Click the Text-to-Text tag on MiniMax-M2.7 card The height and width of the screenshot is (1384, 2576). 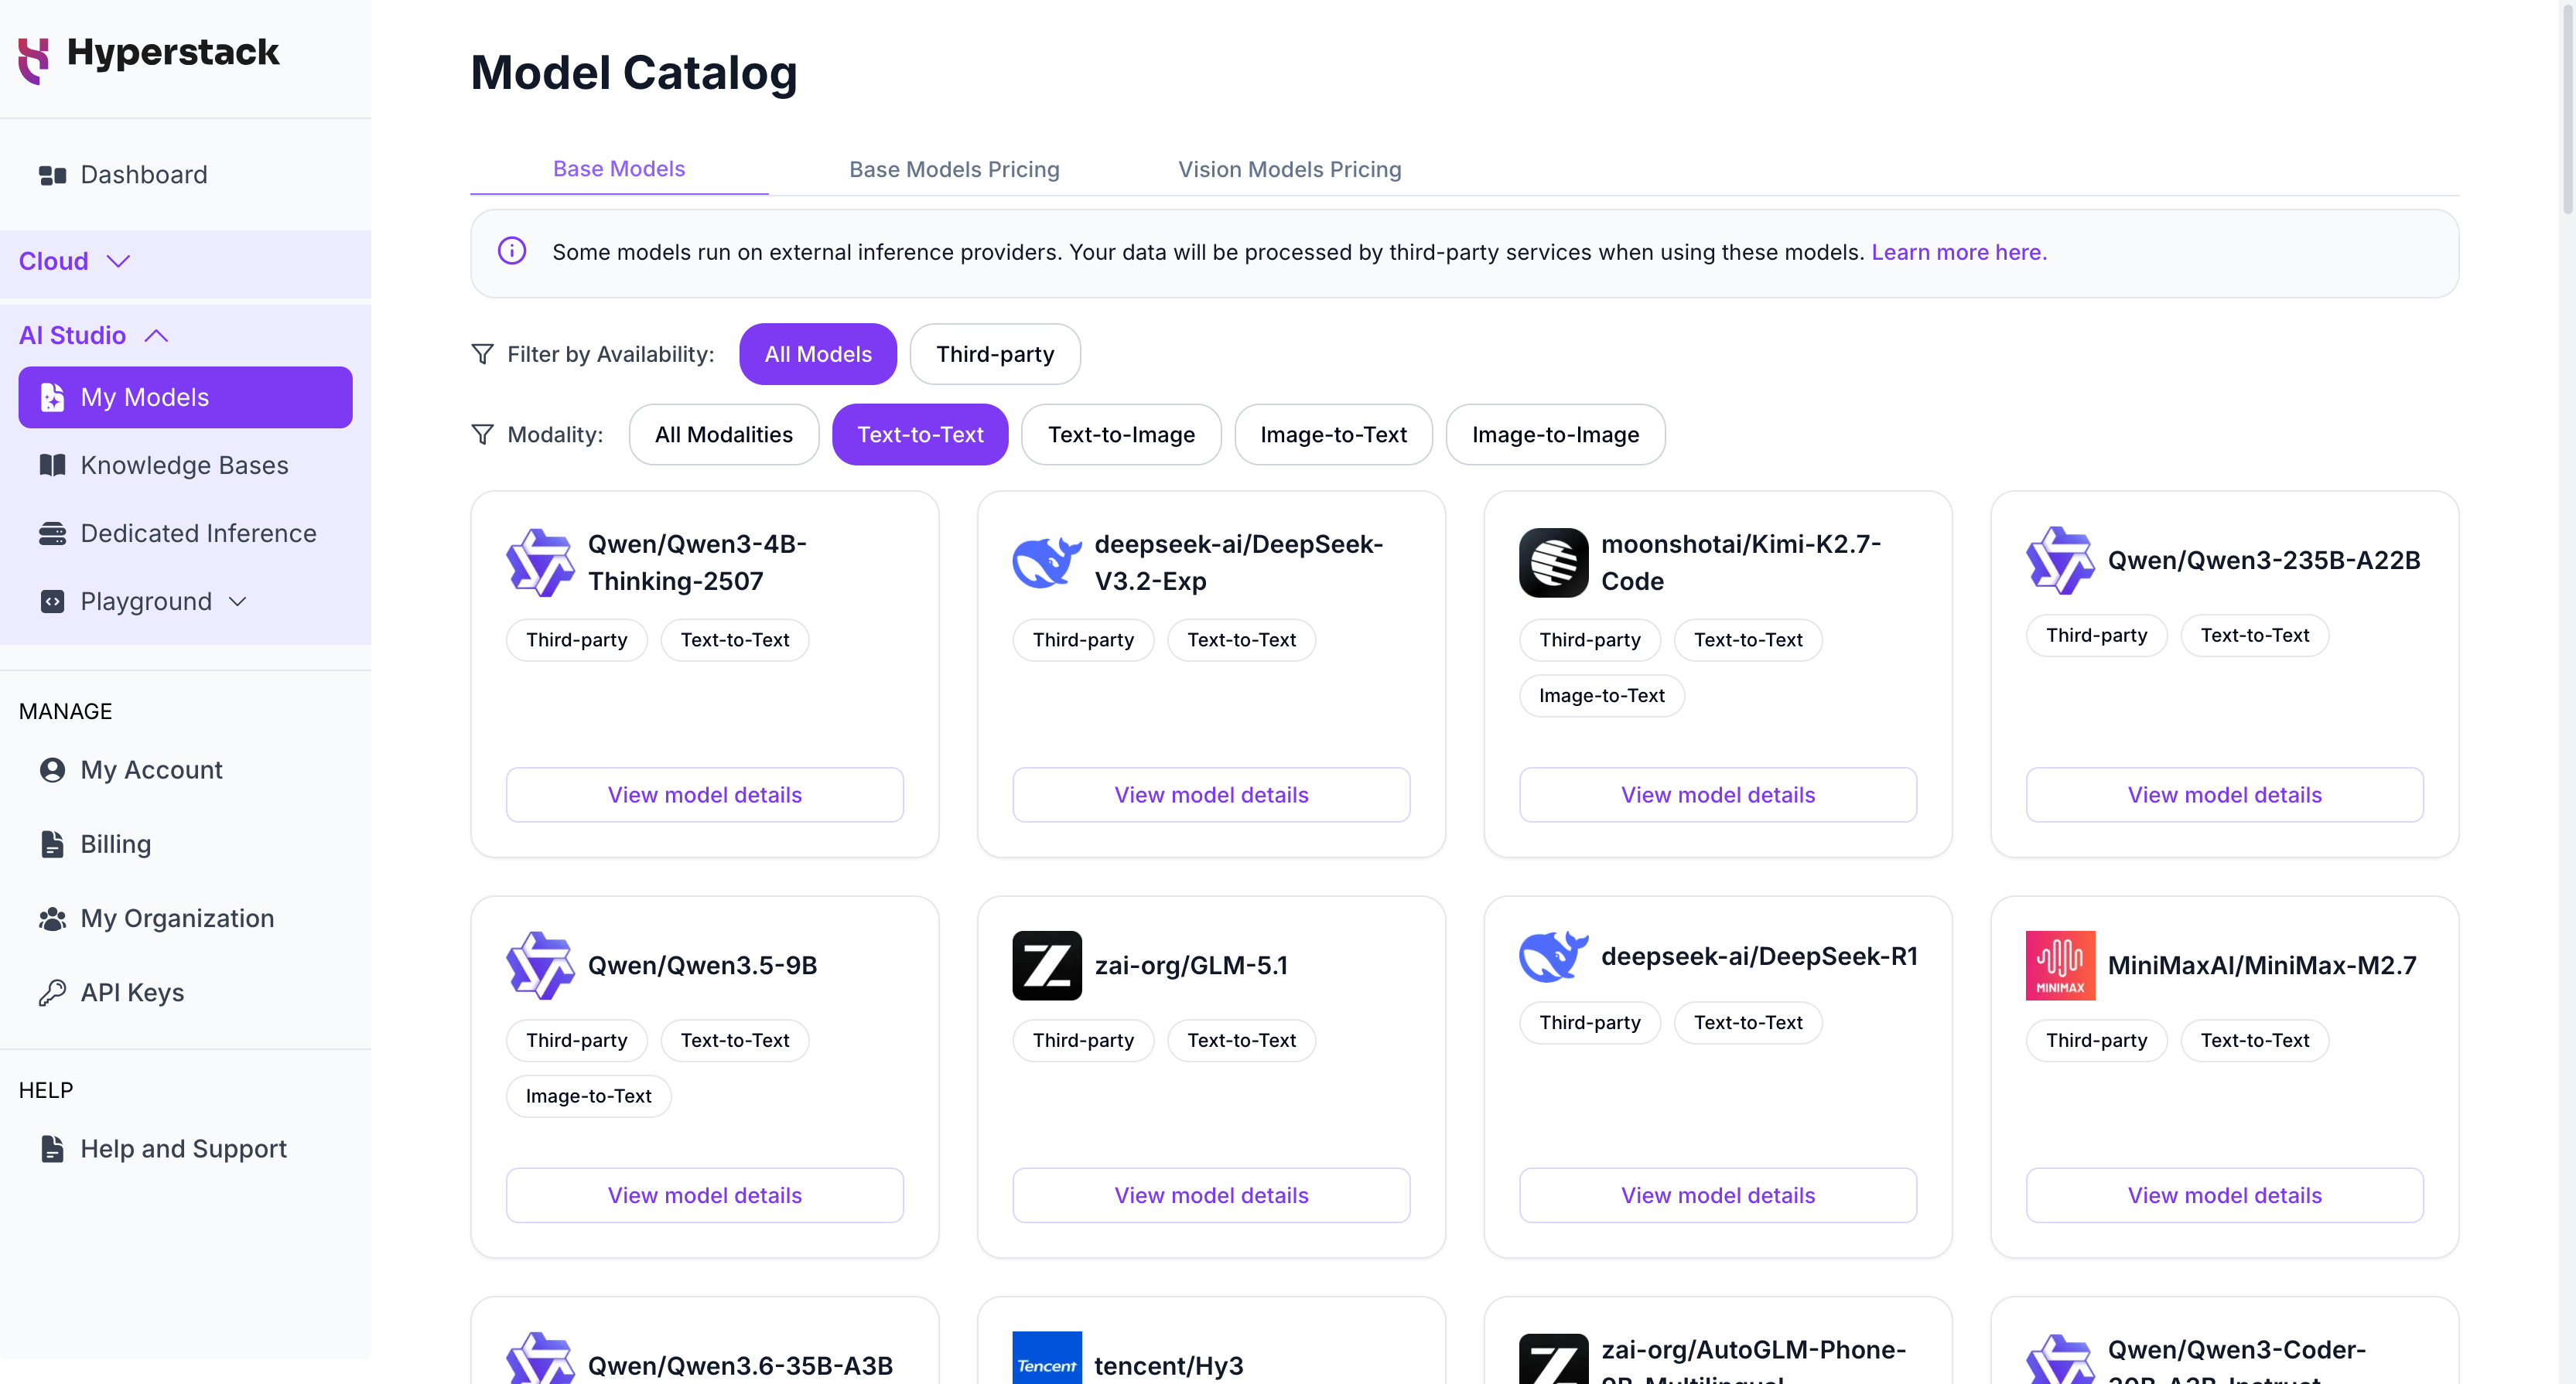tap(2254, 1040)
